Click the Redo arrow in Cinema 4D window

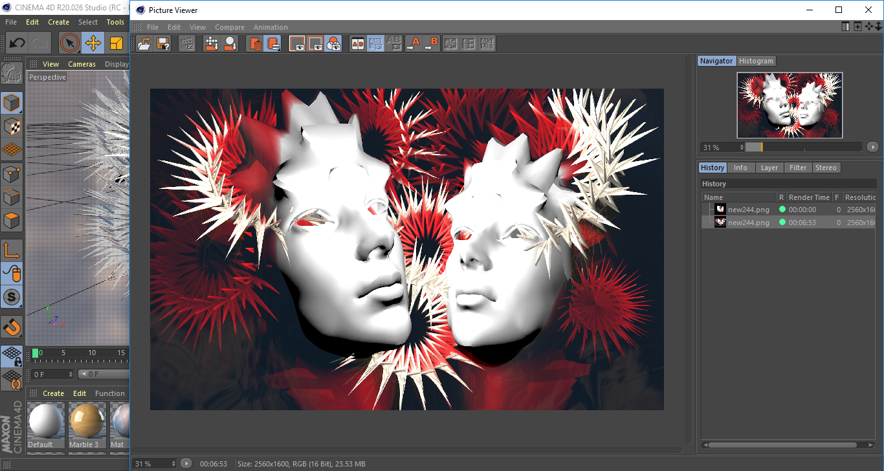point(40,43)
